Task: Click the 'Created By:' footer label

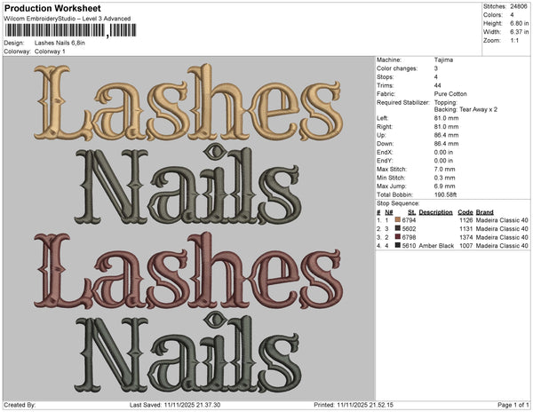Action: point(20,405)
